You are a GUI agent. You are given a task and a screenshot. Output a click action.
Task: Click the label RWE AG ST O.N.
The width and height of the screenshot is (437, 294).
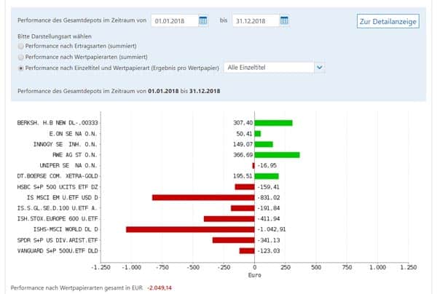(75, 155)
